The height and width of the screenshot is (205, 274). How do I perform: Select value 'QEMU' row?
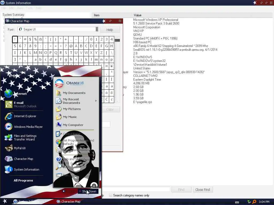[x=137, y=35]
